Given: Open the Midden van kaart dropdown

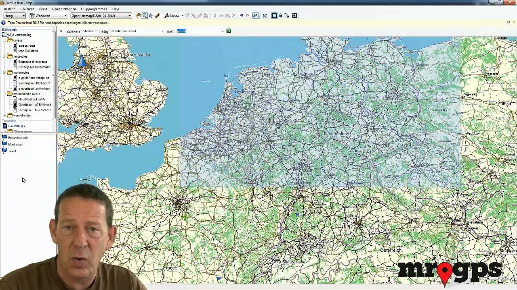Looking at the screenshot, I should 137,31.
